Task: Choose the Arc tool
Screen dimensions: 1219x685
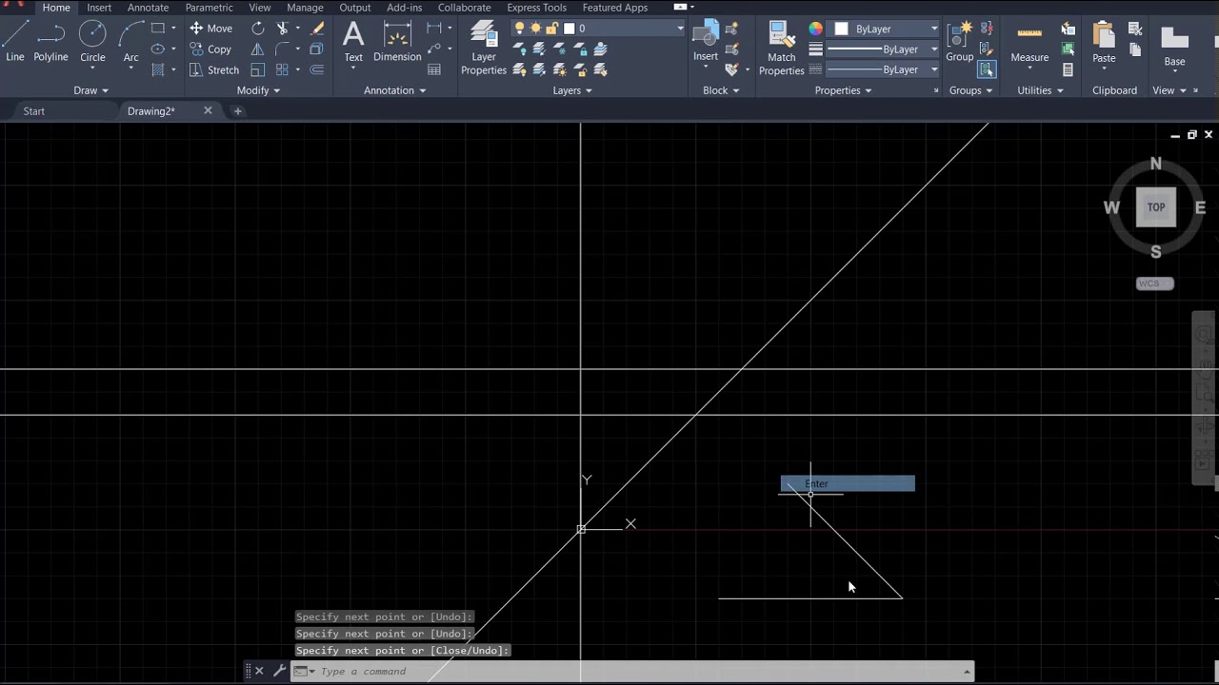Action: pyautogui.click(x=130, y=42)
